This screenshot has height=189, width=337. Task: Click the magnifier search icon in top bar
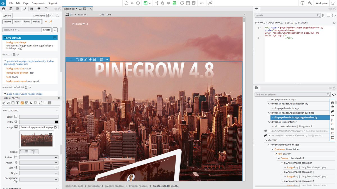tap(310, 3)
